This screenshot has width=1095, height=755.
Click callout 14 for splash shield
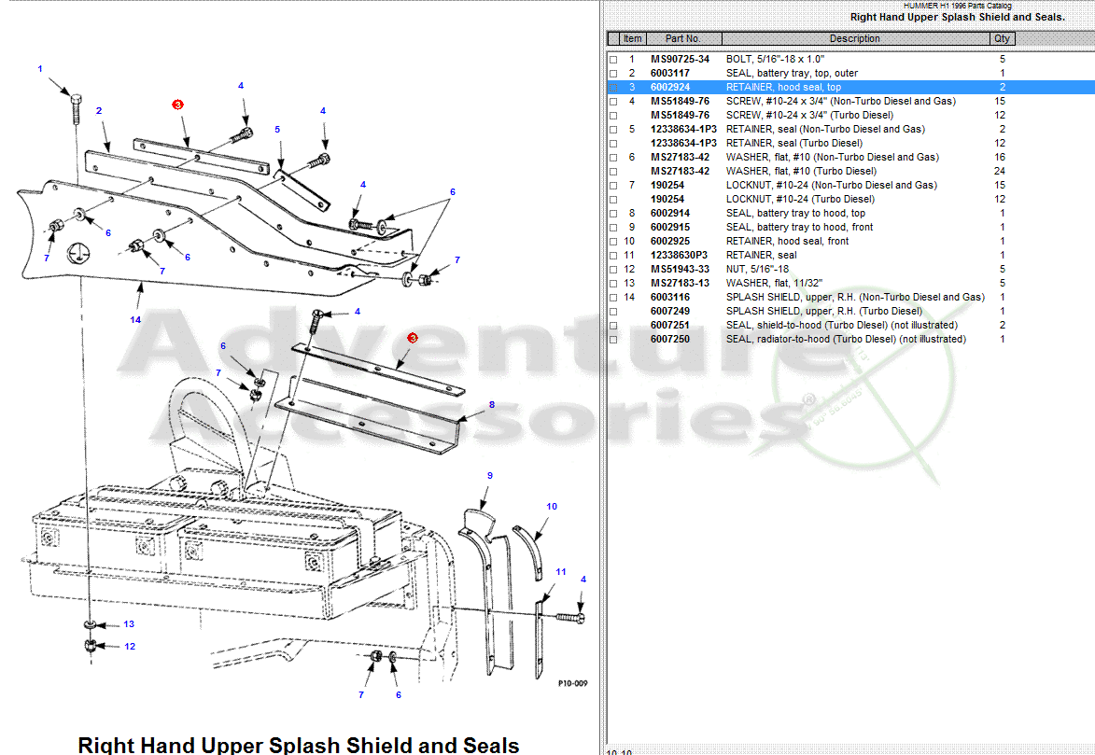(135, 319)
